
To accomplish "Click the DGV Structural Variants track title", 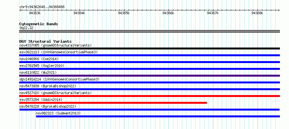I will pos(45,41).
